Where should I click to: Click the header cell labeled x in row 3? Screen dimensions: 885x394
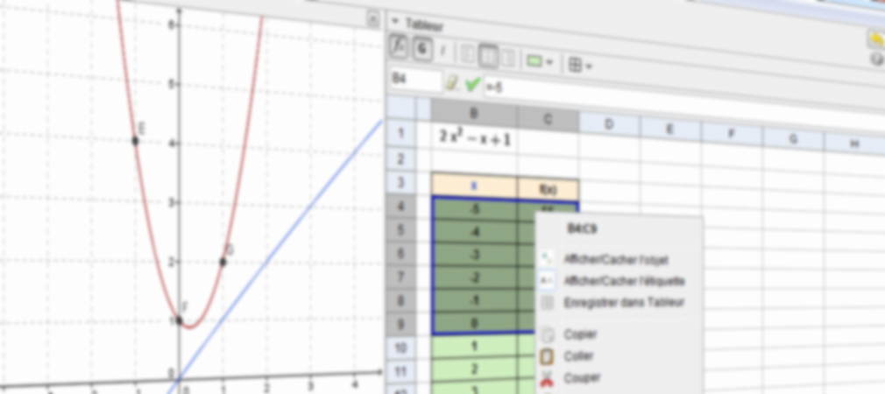click(474, 186)
